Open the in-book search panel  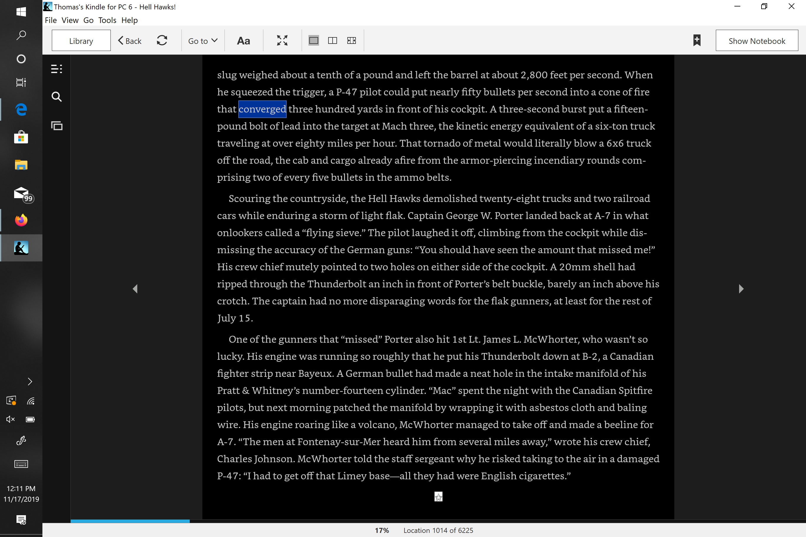[57, 97]
